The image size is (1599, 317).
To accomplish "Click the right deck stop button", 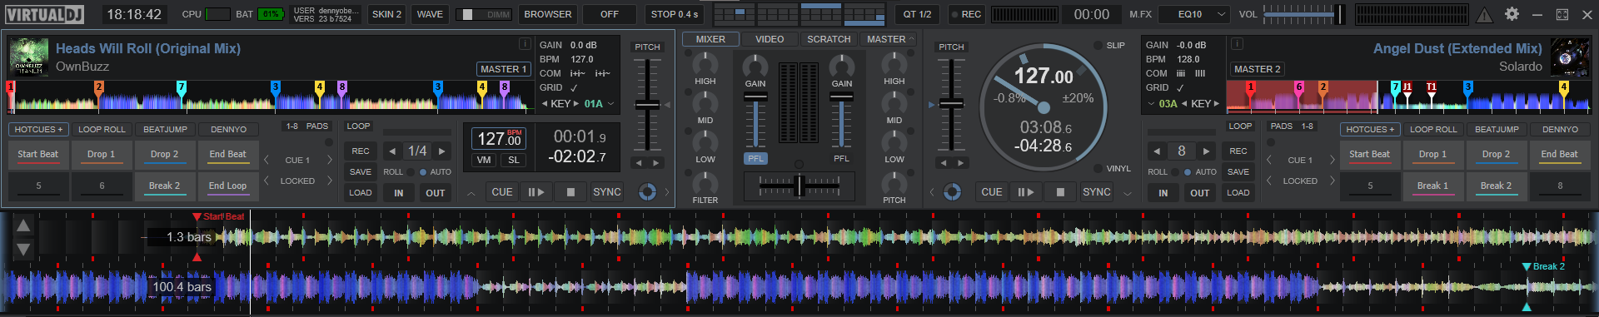I will pyautogui.click(x=1060, y=192).
